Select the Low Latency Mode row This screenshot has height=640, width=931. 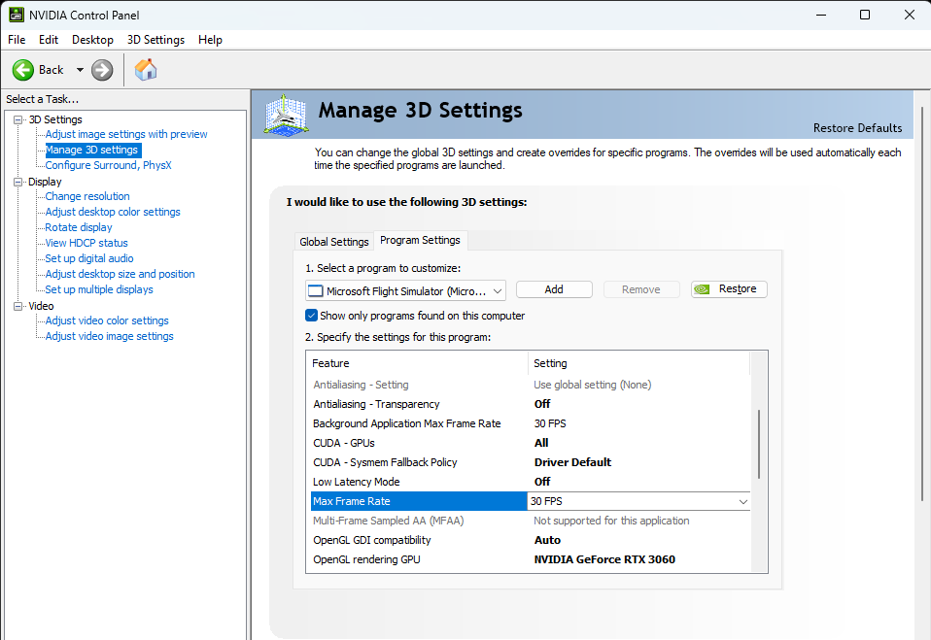[531, 482]
